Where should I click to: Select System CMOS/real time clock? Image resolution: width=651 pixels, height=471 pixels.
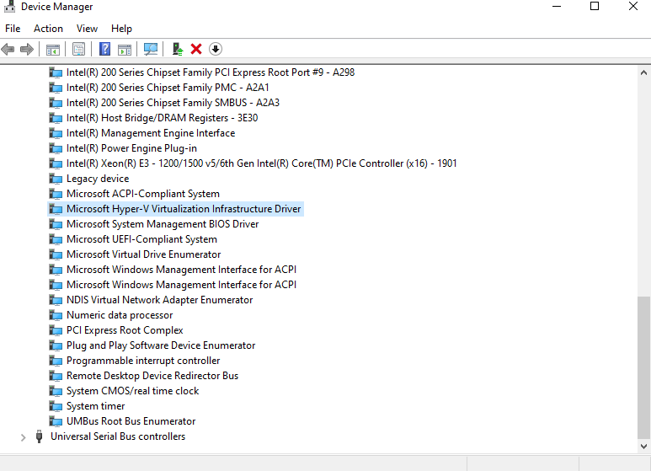(132, 391)
